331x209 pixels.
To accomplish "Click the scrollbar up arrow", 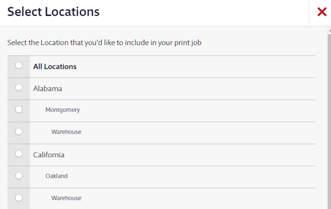I will coord(329,31).
